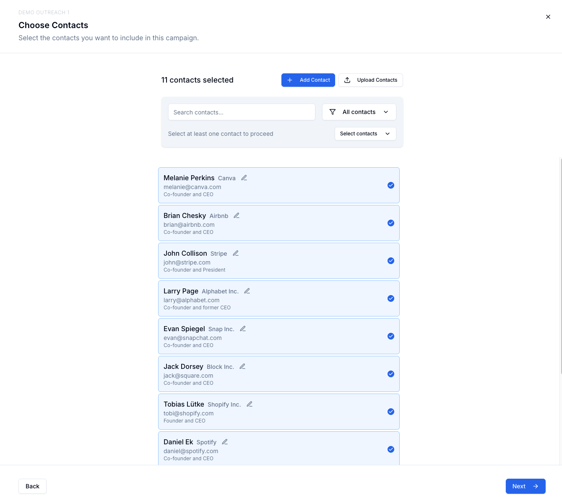Click the pencil icon for Jack Dorsey
Image resolution: width=562 pixels, height=503 pixels.
coord(242,366)
